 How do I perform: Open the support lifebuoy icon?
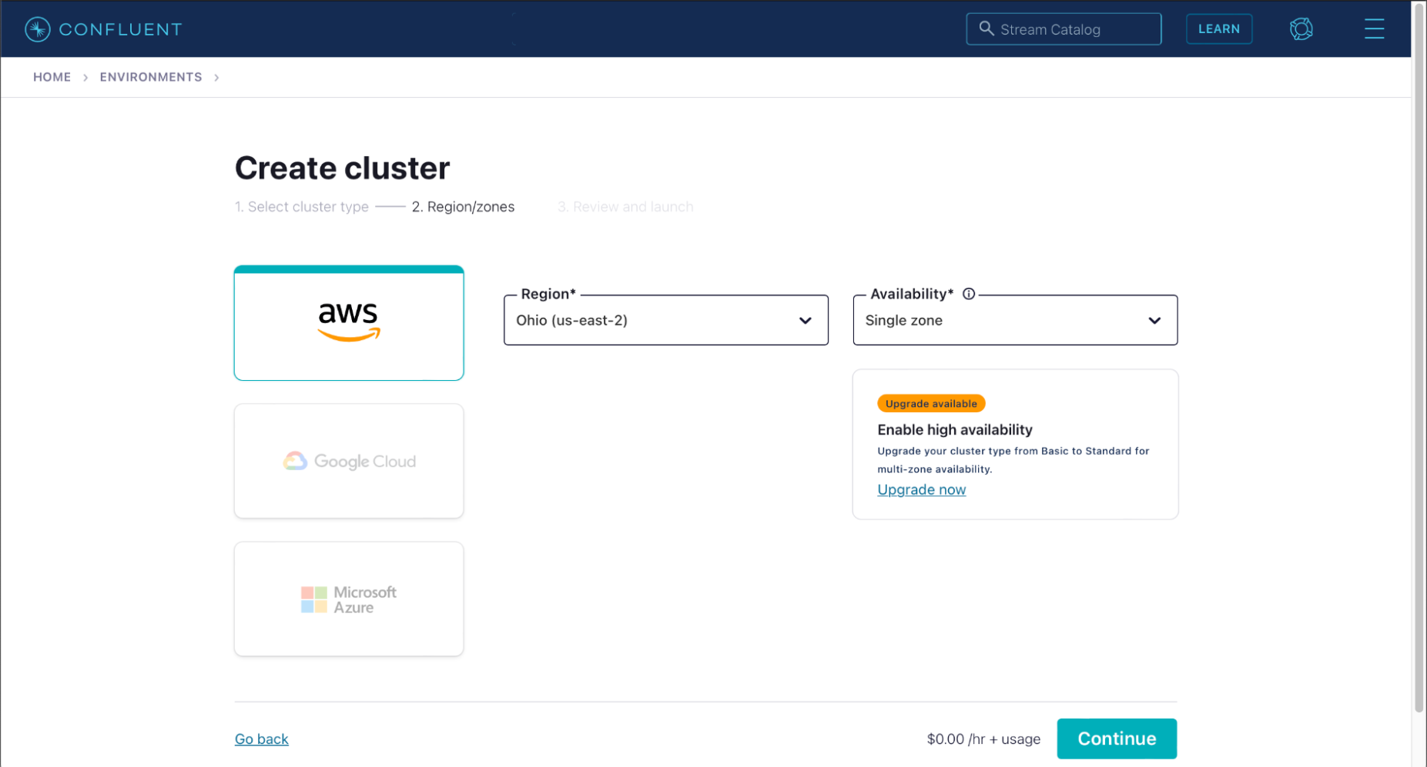(x=1301, y=29)
